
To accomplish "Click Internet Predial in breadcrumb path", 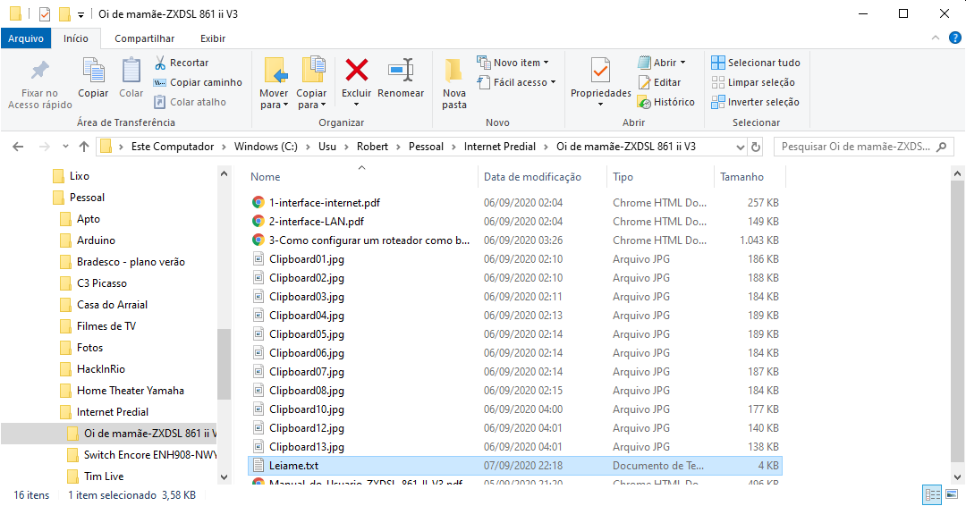I will click(500, 147).
